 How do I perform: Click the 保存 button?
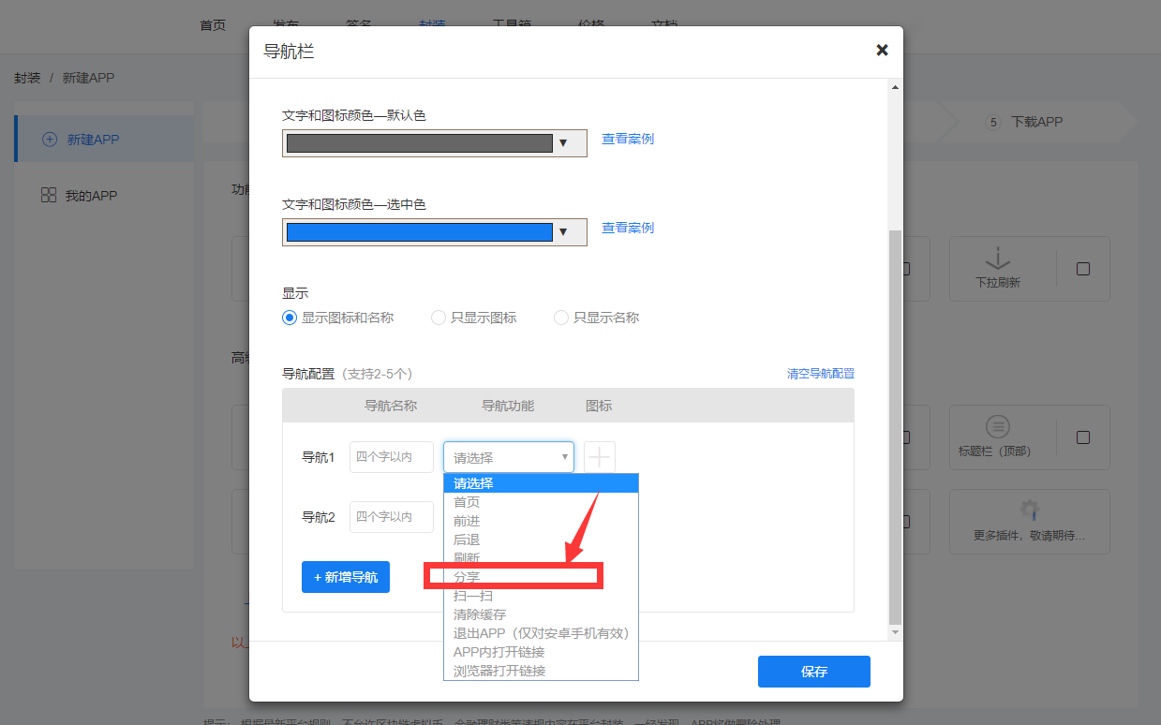click(813, 672)
